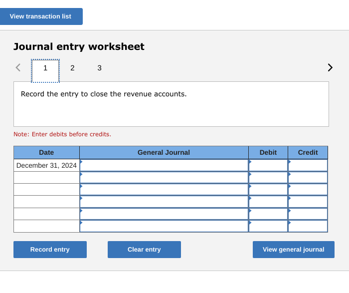Click the Date column header
Viewport: 349px width, 293px height.
[x=46, y=152]
